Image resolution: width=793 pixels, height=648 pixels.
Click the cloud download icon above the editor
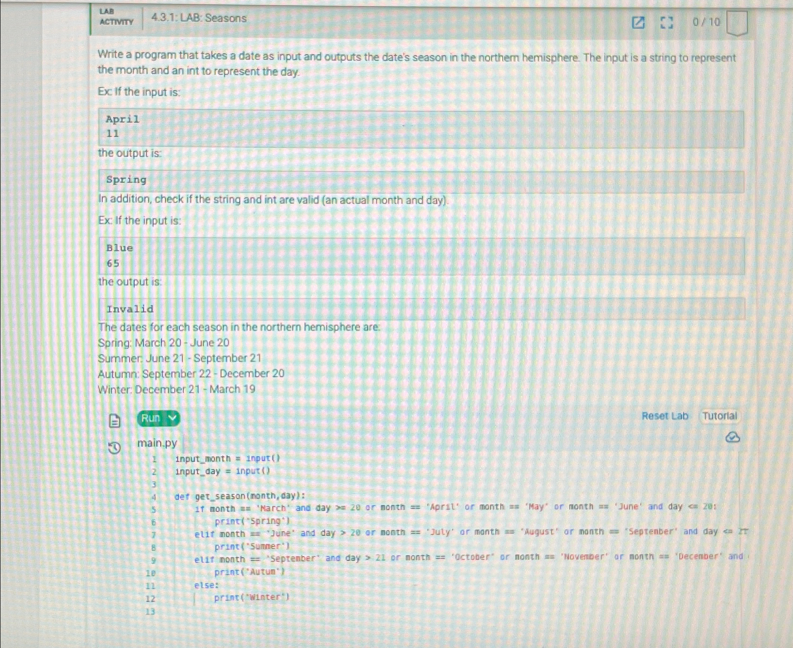[732, 437]
